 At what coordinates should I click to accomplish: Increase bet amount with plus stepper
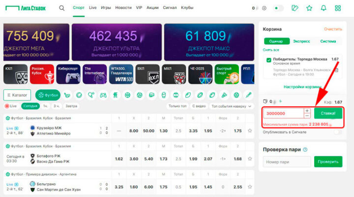pos(307,111)
